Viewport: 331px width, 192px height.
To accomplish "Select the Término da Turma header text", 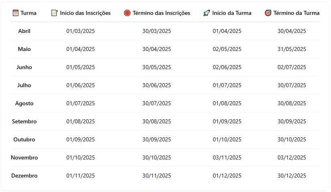I will click(x=296, y=13).
